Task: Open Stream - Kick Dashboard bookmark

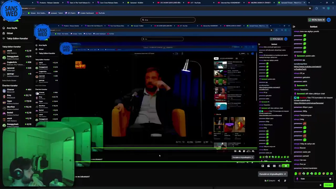Action: click(x=37, y=13)
